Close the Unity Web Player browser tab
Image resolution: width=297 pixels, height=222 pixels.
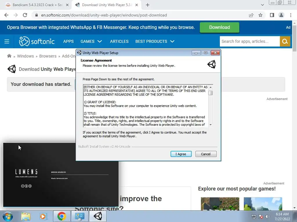point(137,5)
